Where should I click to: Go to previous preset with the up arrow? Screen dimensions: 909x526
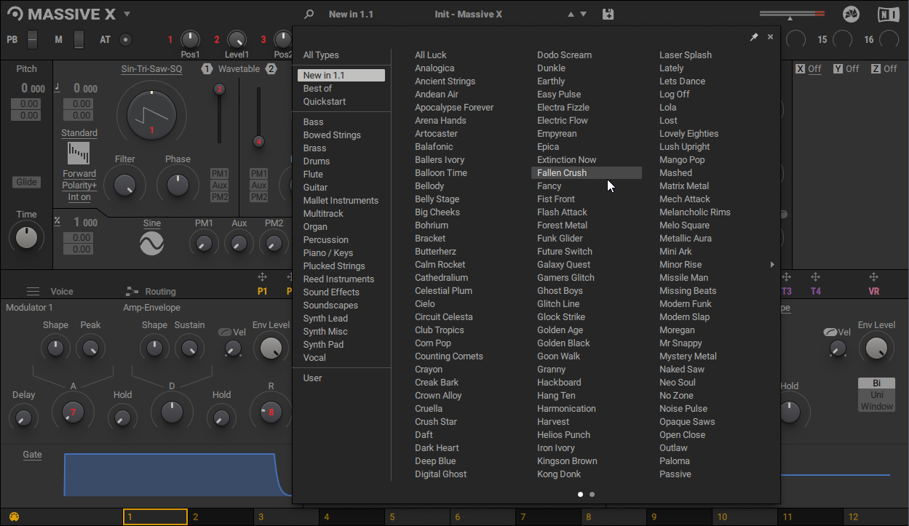[x=571, y=14]
